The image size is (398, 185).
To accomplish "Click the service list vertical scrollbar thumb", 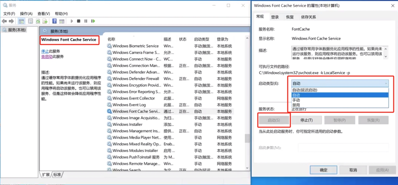I will point(247,139).
